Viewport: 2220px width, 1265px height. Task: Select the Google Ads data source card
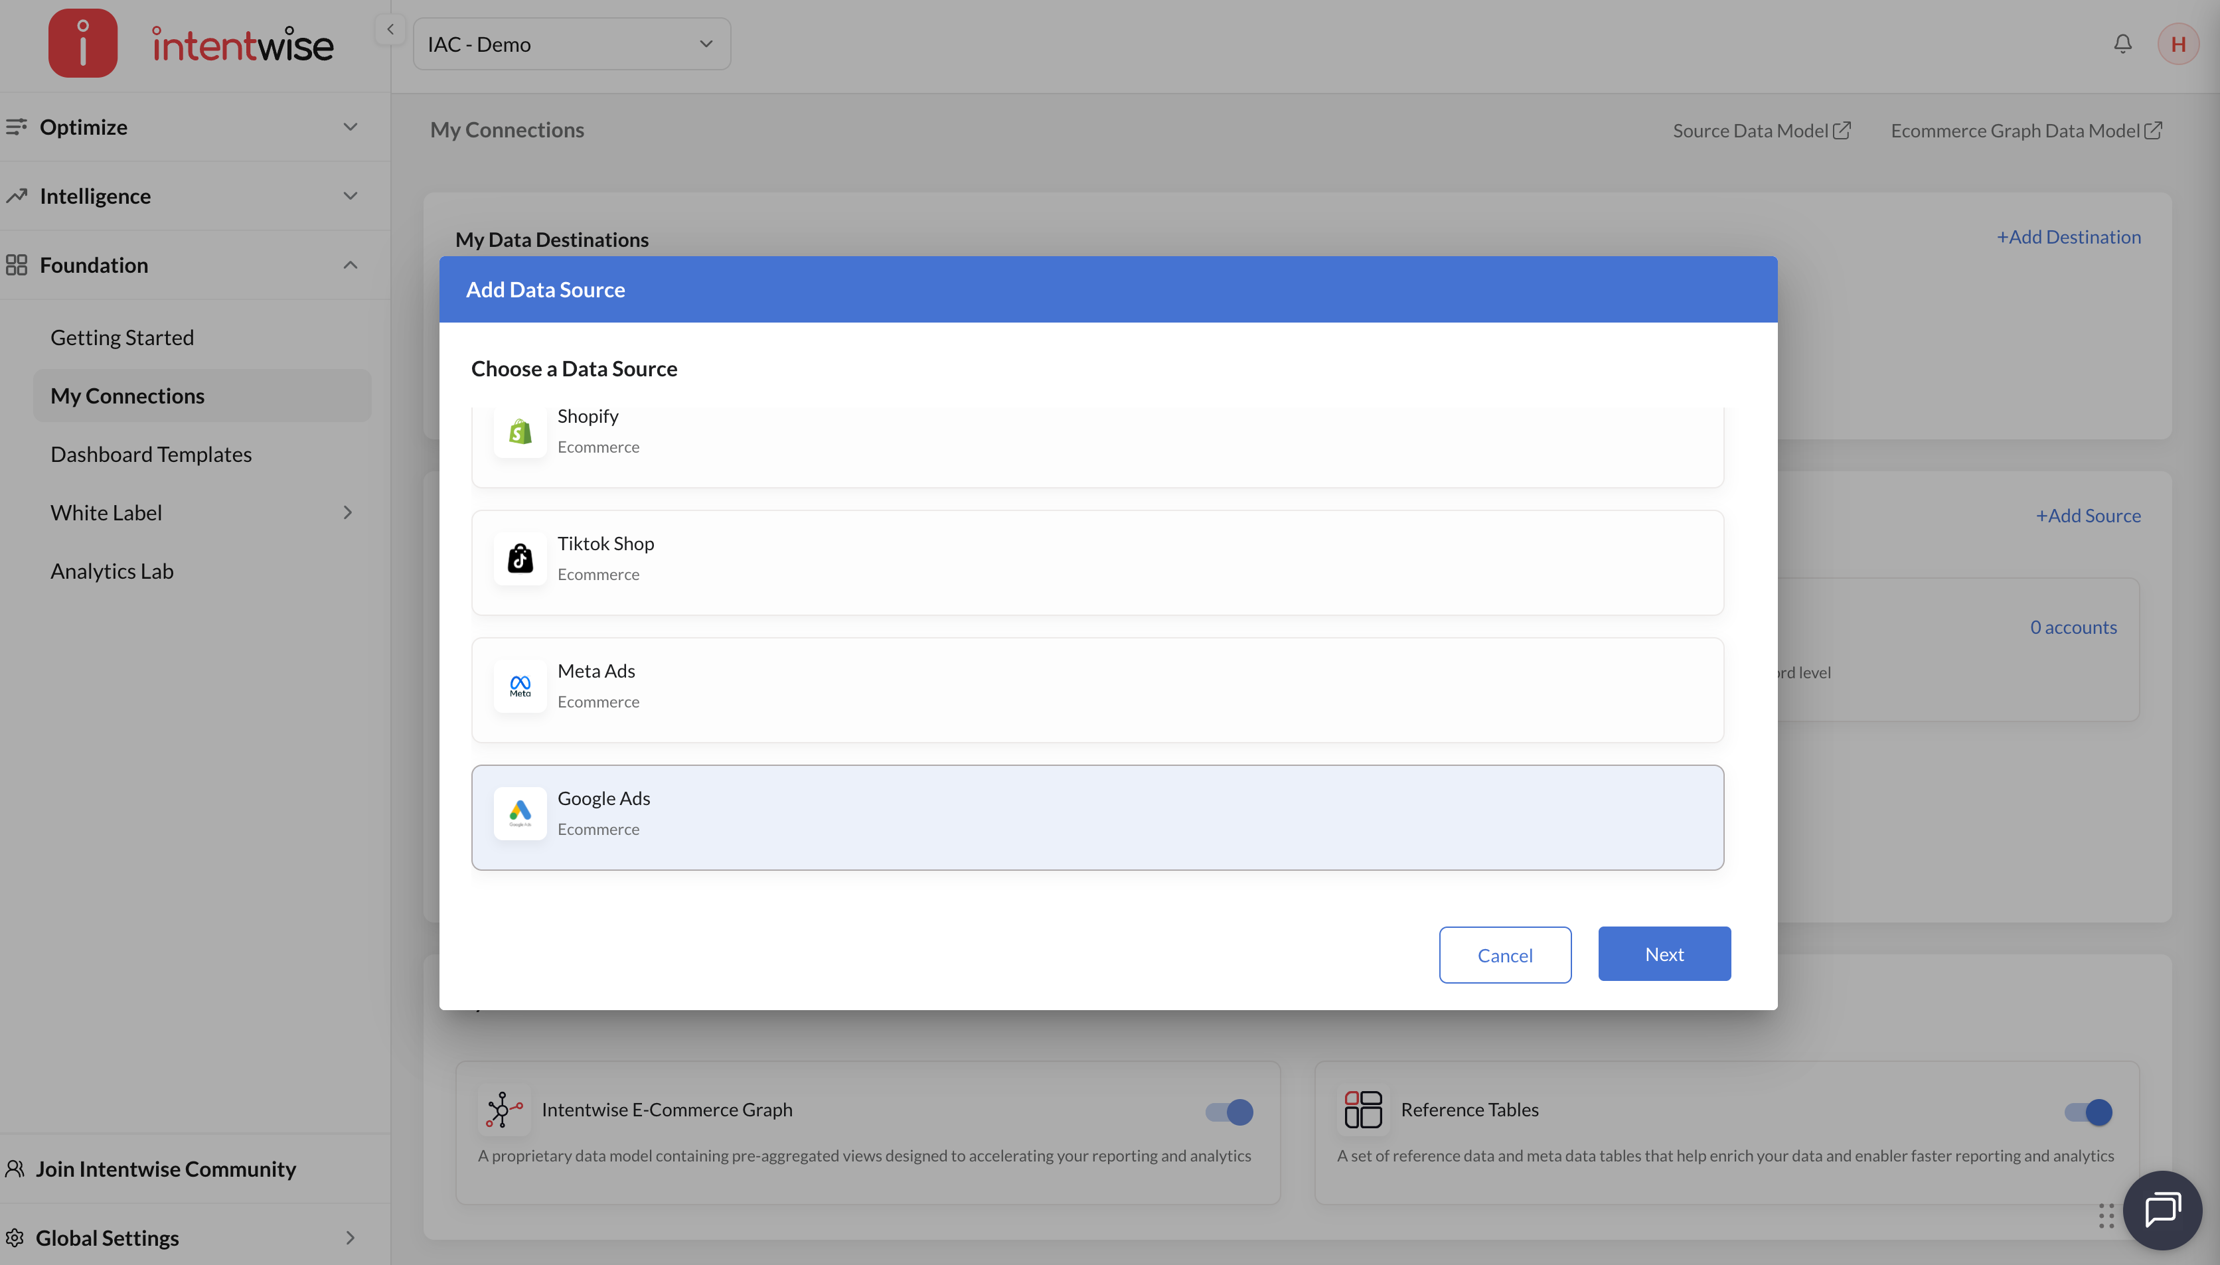pyautogui.click(x=1097, y=818)
